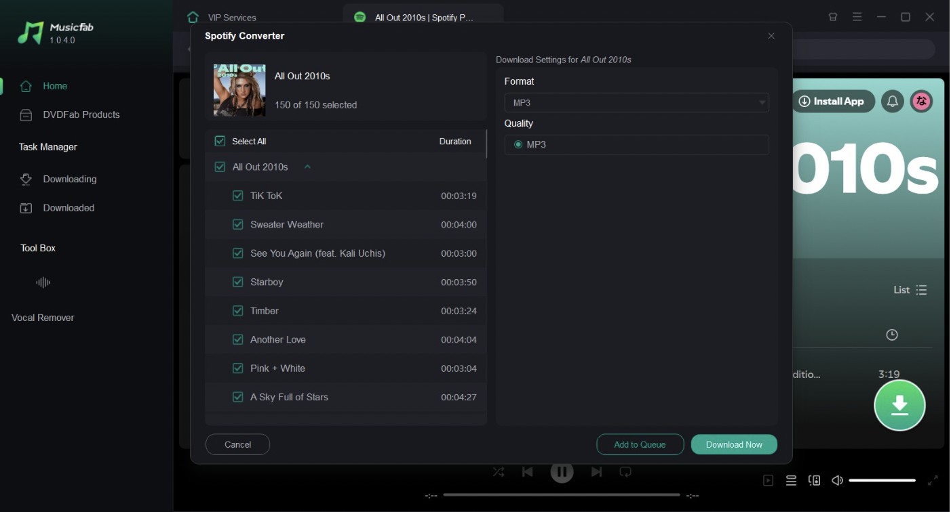
Task: Open the playback queue icon
Action: [791, 480]
